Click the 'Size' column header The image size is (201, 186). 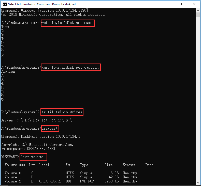[108, 165]
